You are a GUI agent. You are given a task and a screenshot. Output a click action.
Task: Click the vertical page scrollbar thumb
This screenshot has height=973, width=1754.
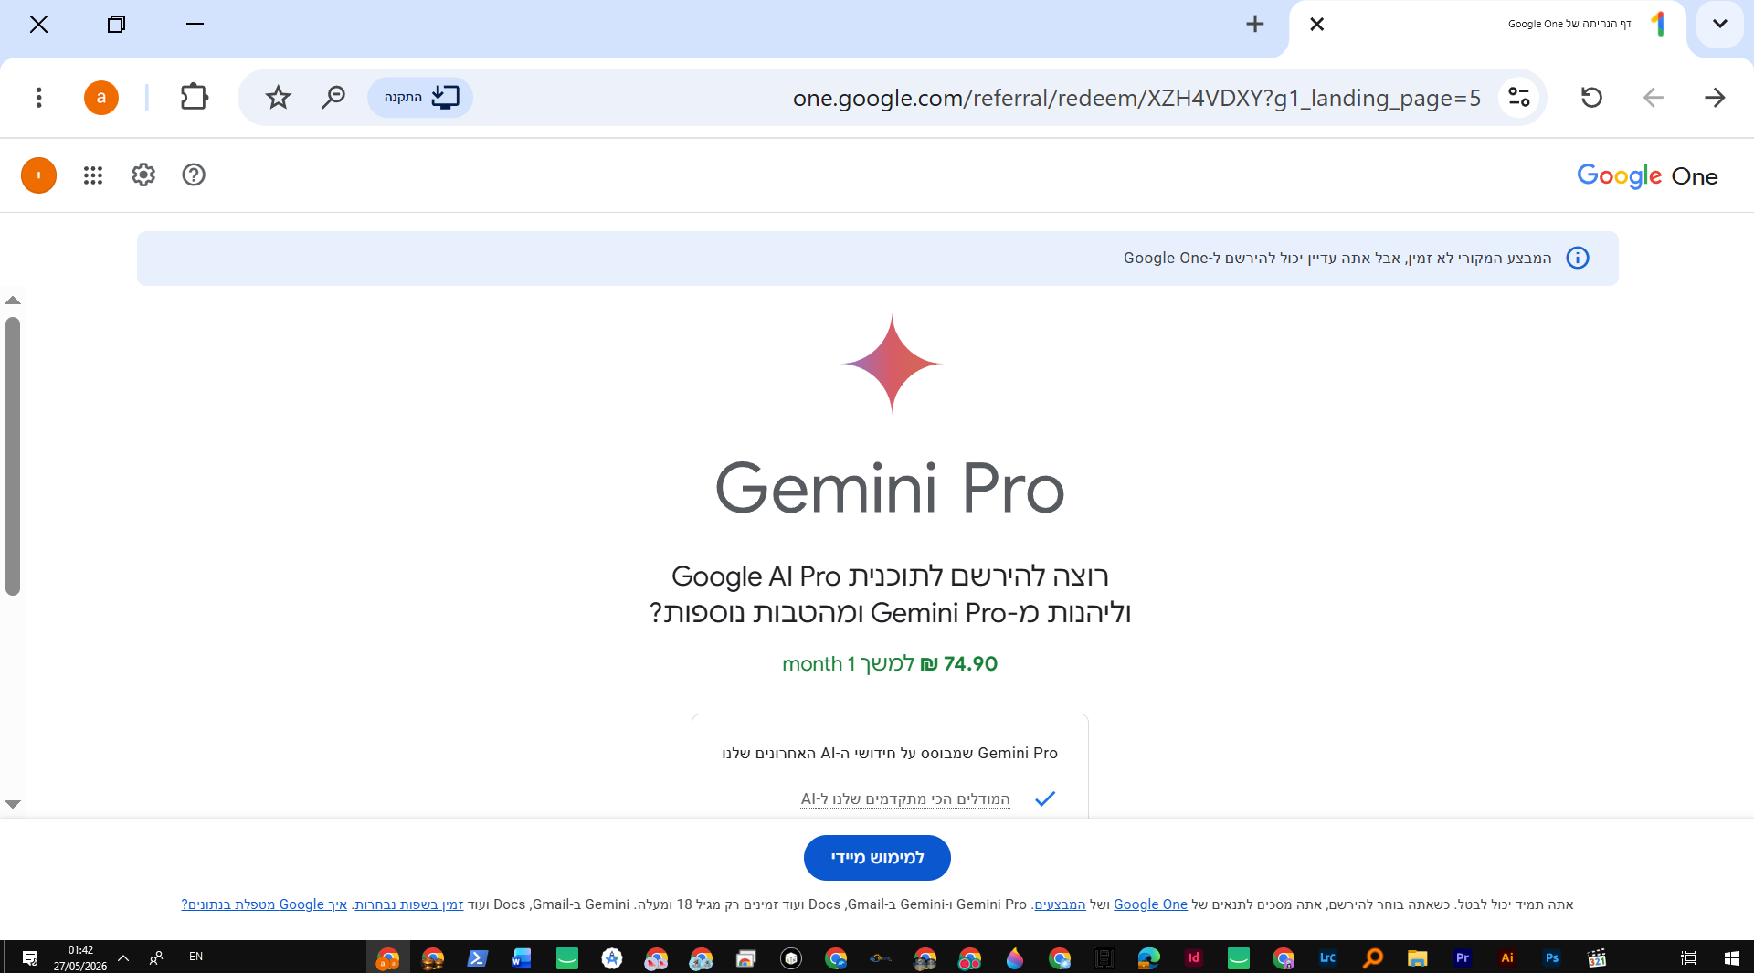13,456
